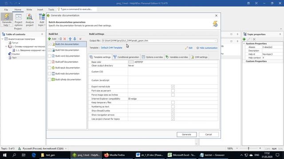This screenshot has height=159, width=284.
Task: Check the Build qthelp documentation checkbox
Action: [x=49, y=79]
